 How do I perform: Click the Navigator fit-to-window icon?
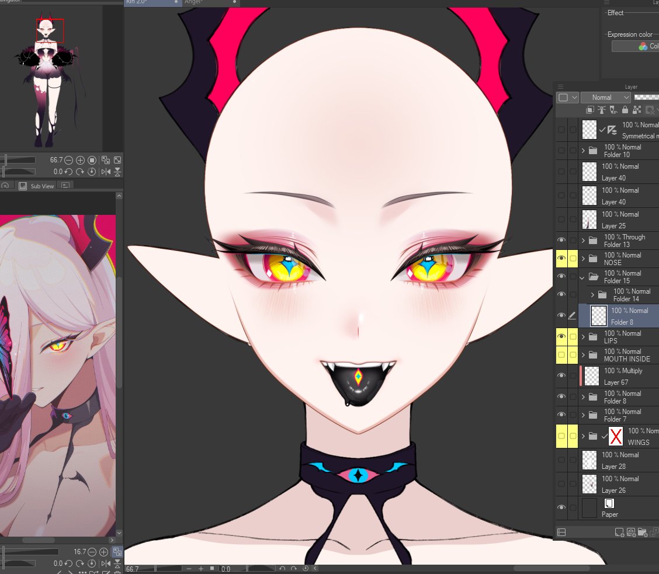click(117, 160)
